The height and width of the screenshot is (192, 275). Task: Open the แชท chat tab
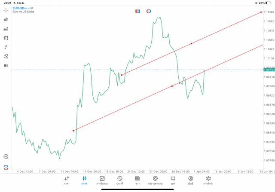pos(173,180)
